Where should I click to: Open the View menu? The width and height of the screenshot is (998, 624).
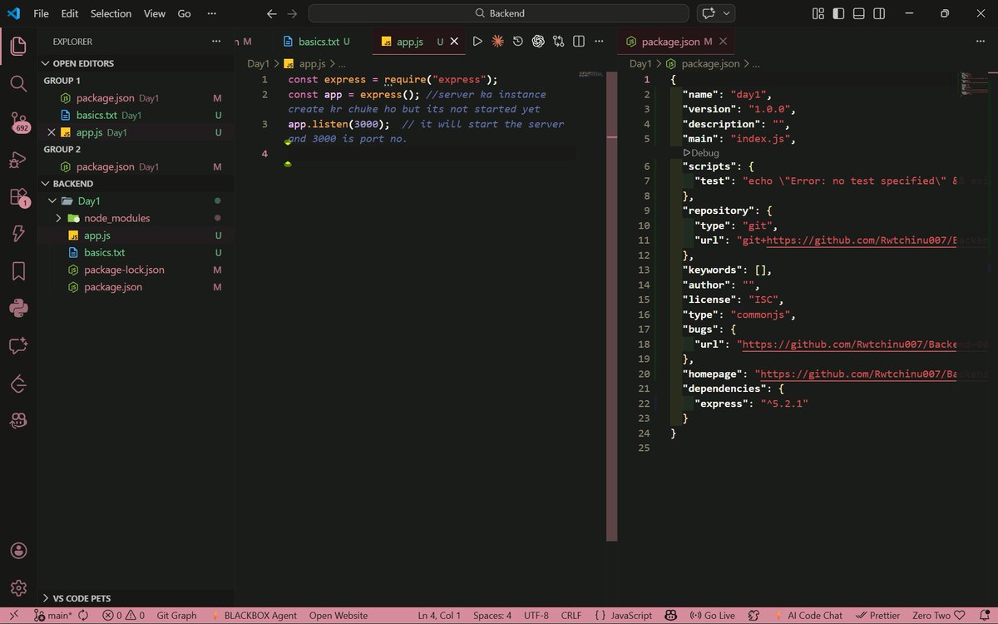[155, 13]
